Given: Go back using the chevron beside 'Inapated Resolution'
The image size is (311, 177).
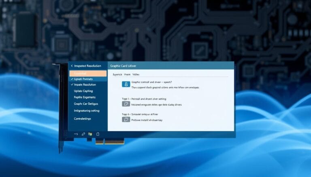Looking at the screenshot, I should [71, 66].
